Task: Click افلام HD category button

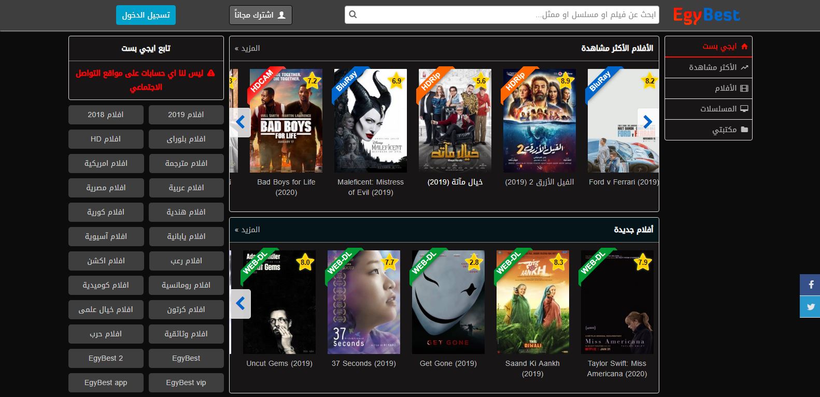Action: click(106, 139)
